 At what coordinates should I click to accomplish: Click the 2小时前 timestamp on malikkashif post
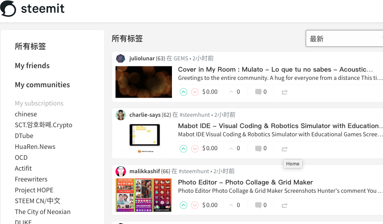[x=224, y=171]
